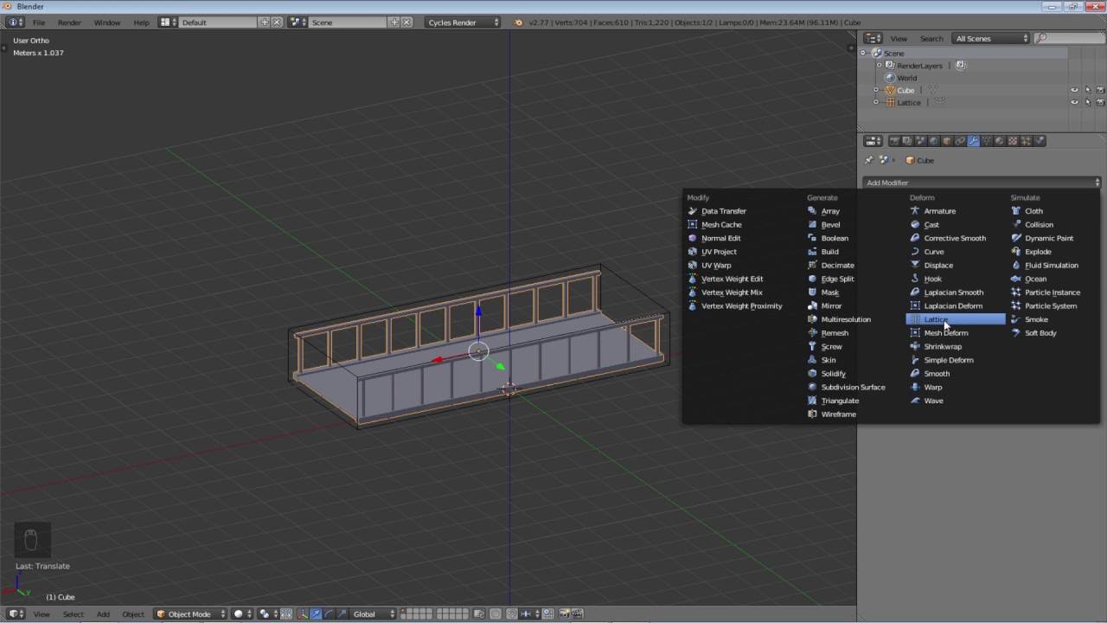Click the Cube object icon in properties breadcrumb

click(910, 160)
